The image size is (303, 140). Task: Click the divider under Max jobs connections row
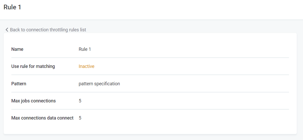(x=150, y=109)
